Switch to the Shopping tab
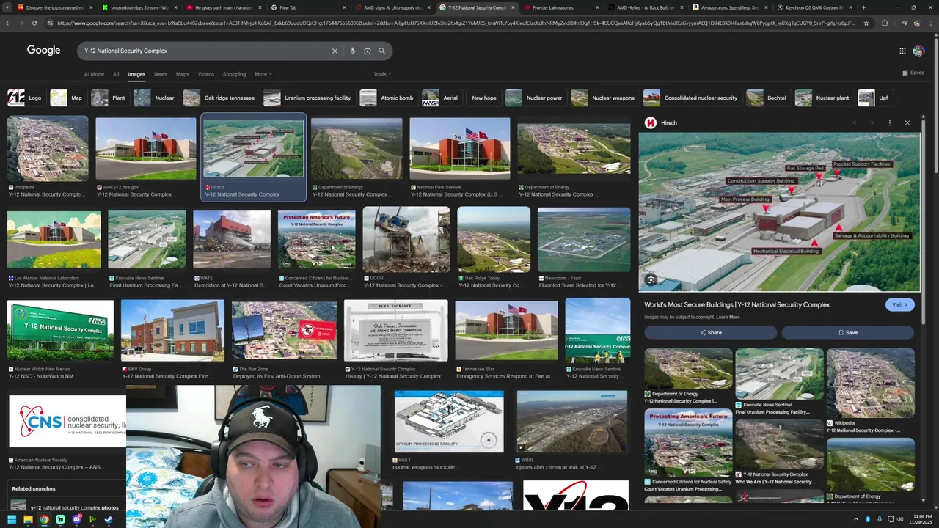The height and width of the screenshot is (528, 939). pos(234,74)
